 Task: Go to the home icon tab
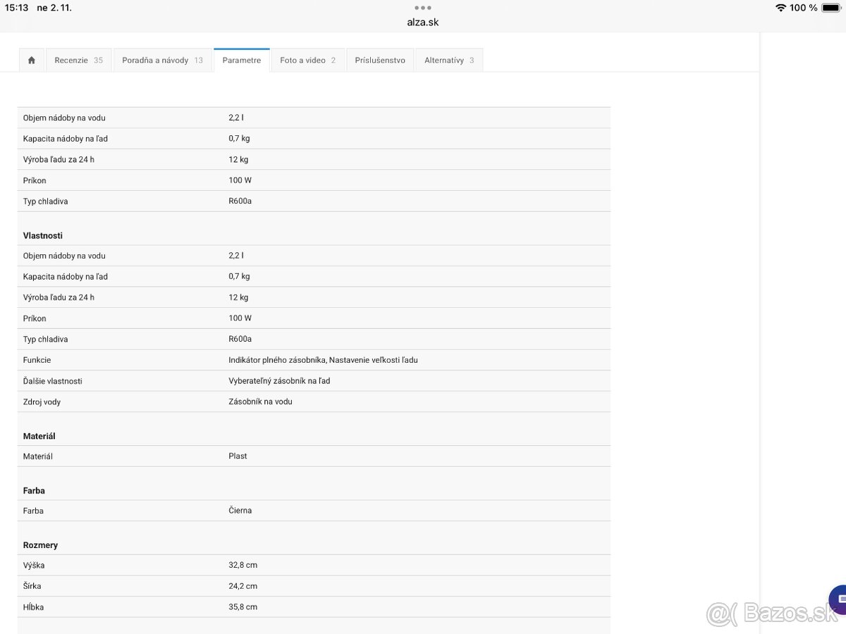click(x=32, y=61)
